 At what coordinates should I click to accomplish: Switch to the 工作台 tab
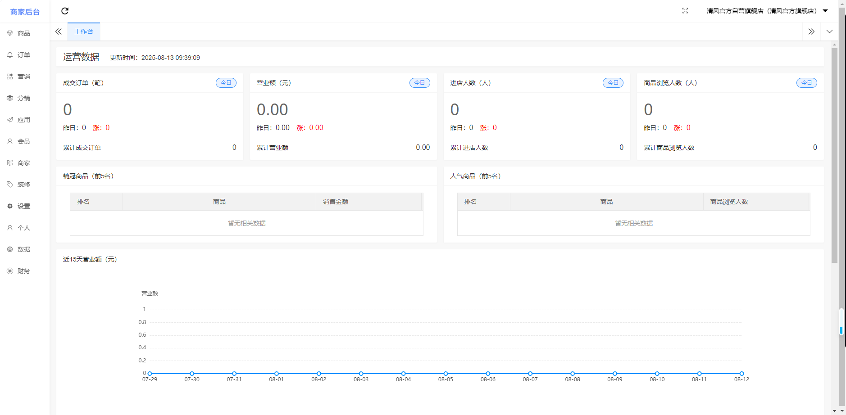point(84,32)
